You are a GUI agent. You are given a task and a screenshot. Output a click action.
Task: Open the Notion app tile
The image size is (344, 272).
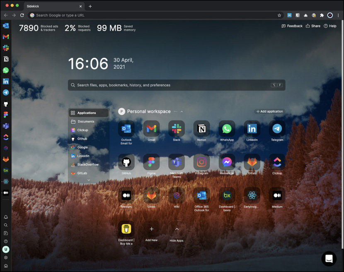click(201, 128)
